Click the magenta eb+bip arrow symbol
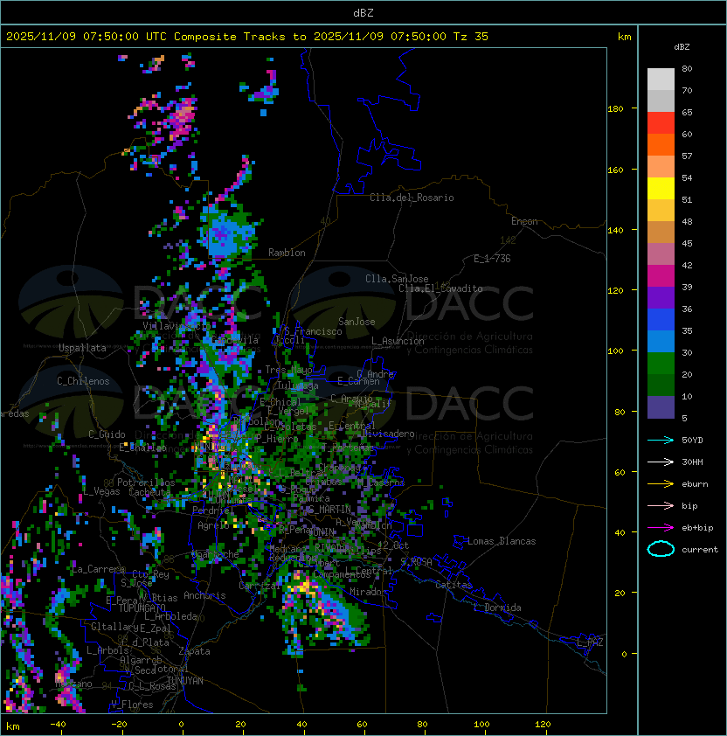The image size is (727, 736). 661,528
